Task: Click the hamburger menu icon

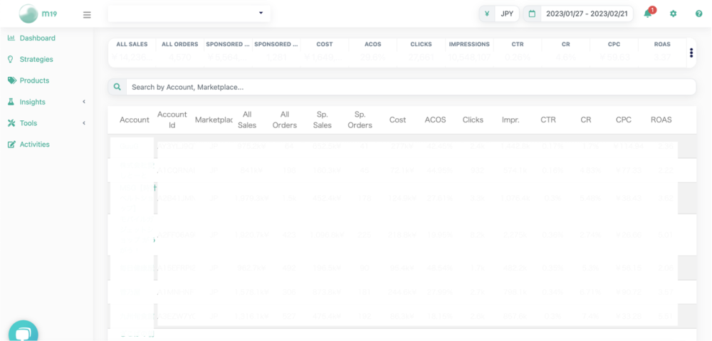Action: [87, 14]
